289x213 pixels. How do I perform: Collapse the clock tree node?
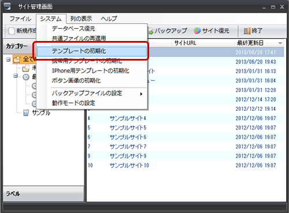pos(16,76)
